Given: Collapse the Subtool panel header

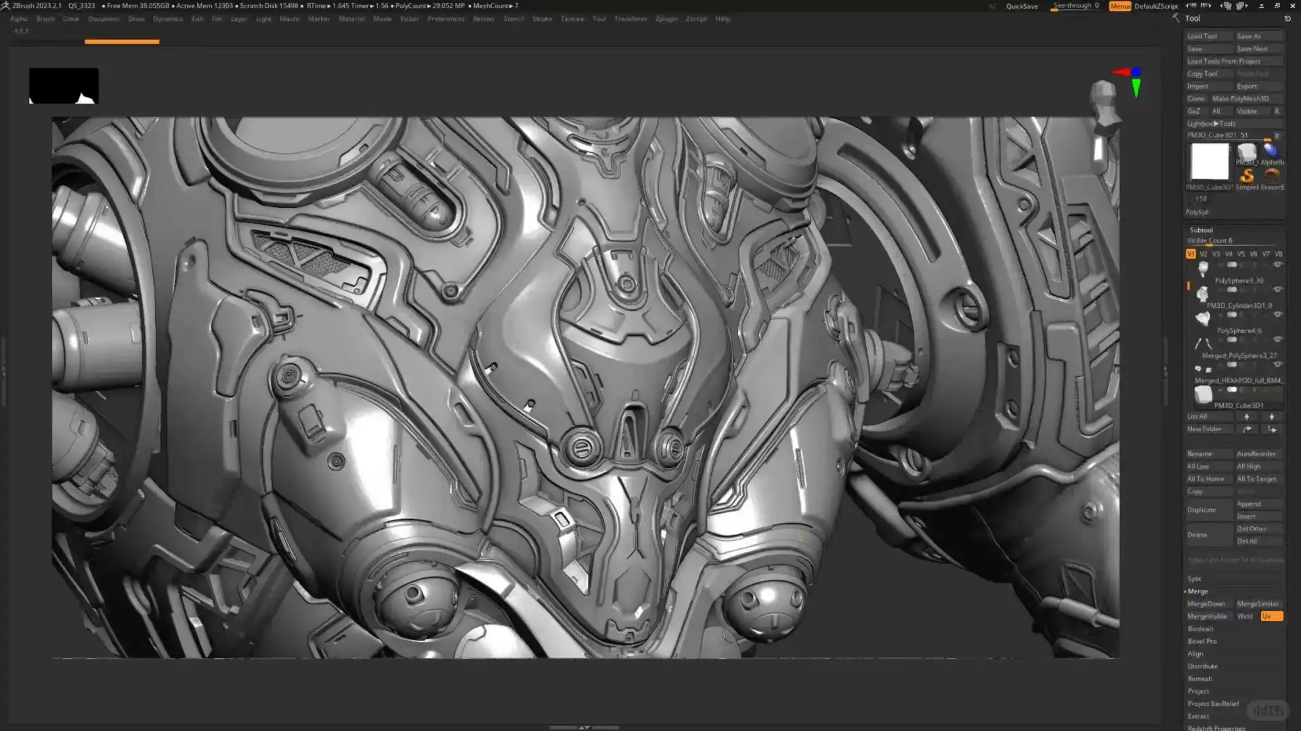Looking at the screenshot, I should pyautogui.click(x=1201, y=230).
